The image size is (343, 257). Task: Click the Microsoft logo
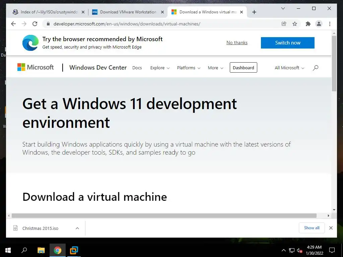pyautogui.click(x=36, y=67)
